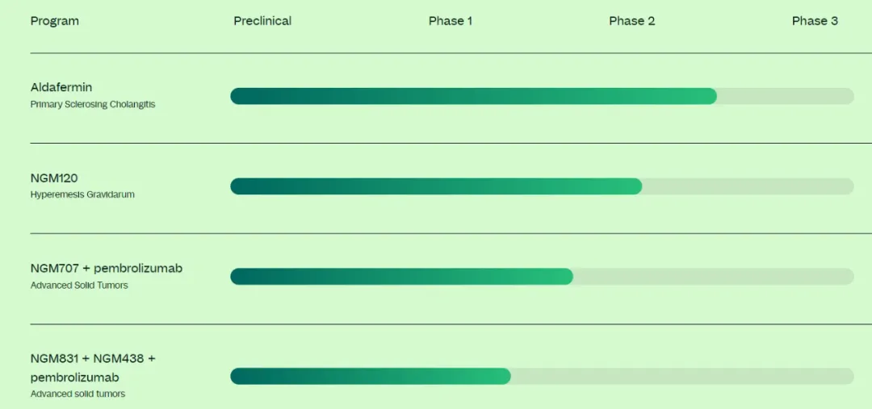
Task: Click the filled NGM831 progress bar
Action: coord(371,376)
